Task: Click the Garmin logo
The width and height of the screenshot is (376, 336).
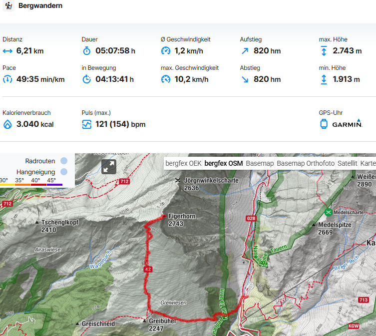Action: pos(347,123)
